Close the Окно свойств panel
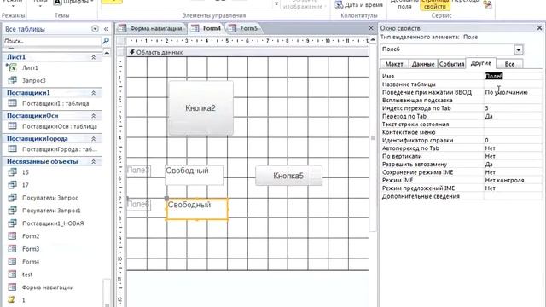This screenshot has width=546, height=307. [539, 28]
